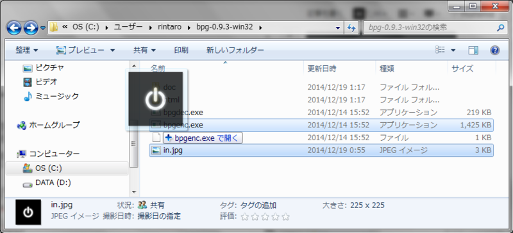Set rating to five stars

click(x=285, y=216)
